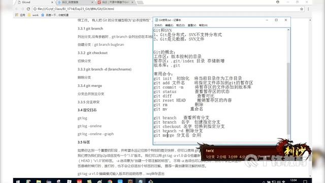Open File Explorer from the taskbar
The width and height of the screenshot is (325, 183).
point(39,181)
